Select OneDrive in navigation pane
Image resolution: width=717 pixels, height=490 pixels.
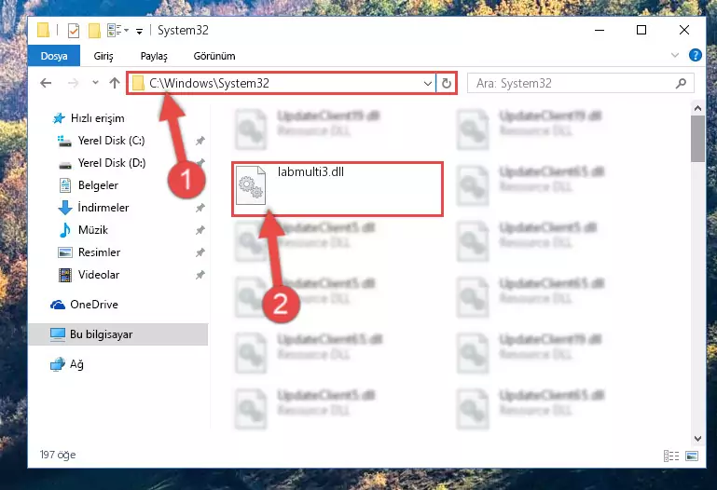(94, 305)
